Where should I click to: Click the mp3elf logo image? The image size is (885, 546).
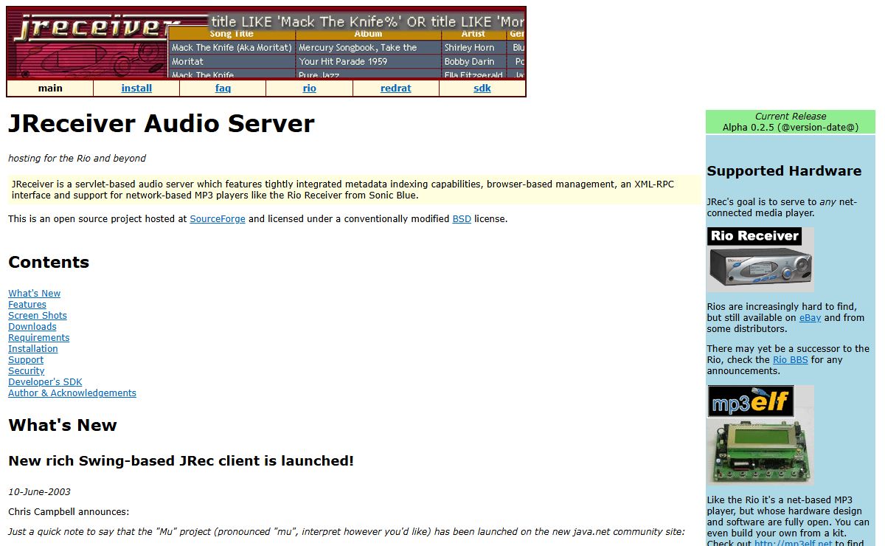click(751, 402)
